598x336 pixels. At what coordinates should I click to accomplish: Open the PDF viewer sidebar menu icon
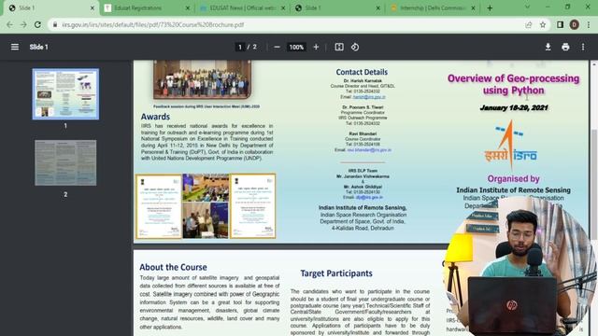pyautogui.click(x=15, y=47)
